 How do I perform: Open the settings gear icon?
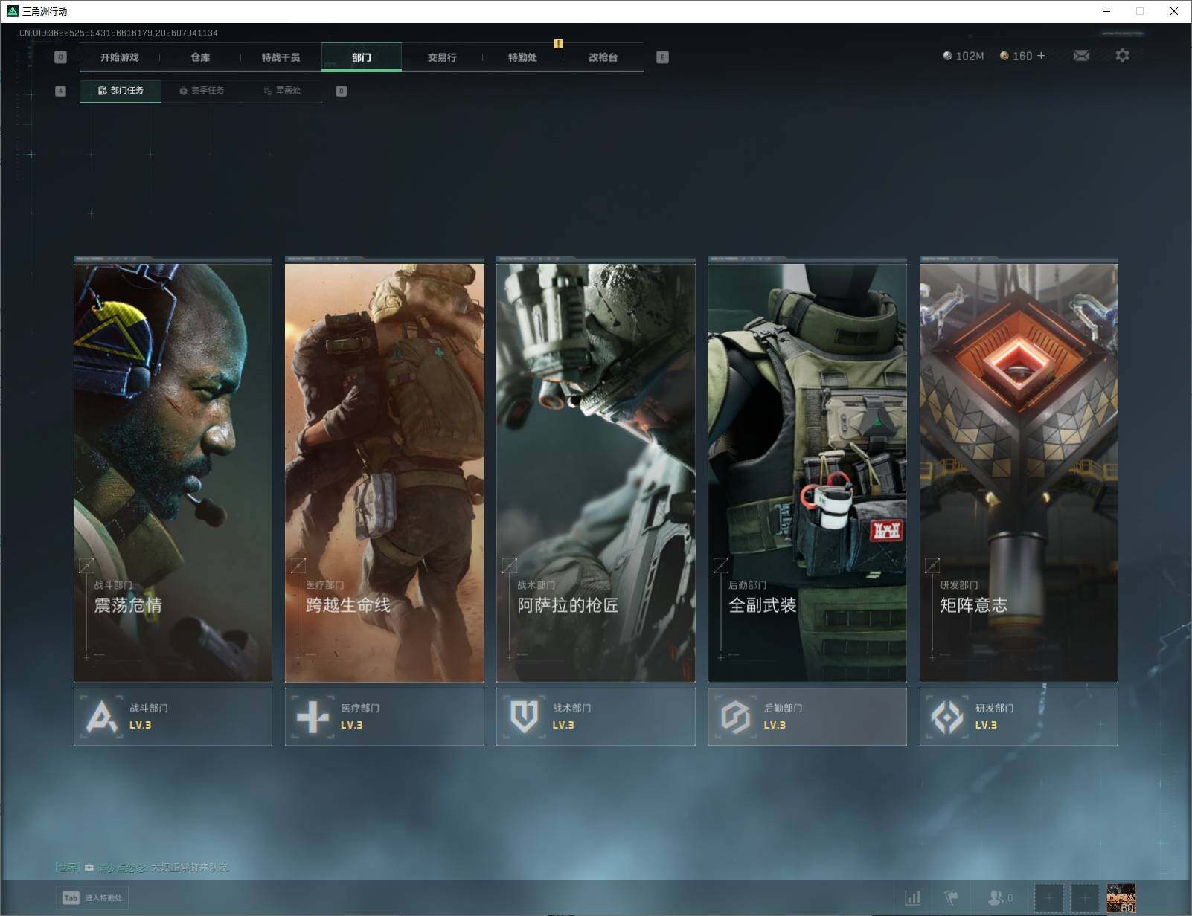1122,56
